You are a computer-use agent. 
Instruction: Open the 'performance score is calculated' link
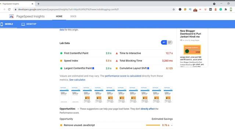coord(123,76)
